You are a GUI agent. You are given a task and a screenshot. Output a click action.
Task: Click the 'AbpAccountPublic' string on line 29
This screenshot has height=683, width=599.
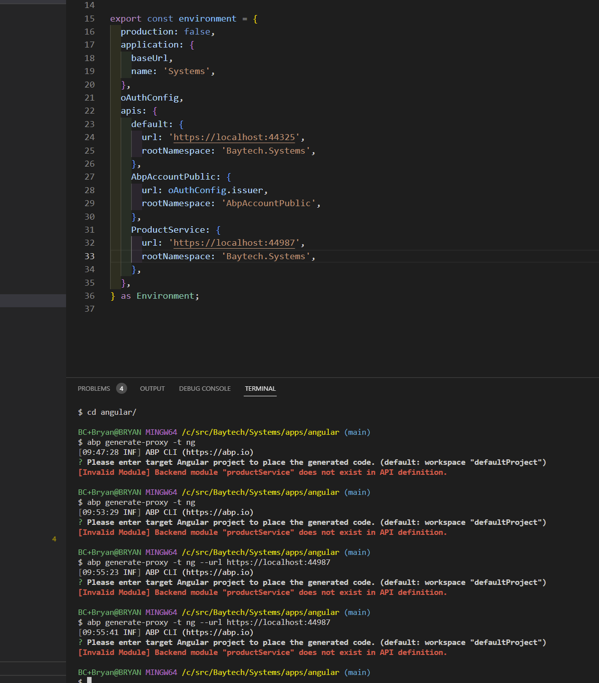268,203
